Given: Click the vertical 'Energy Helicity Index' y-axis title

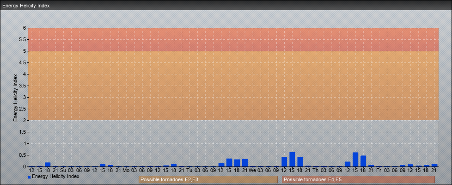Looking at the screenshot, I should point(16,98).
